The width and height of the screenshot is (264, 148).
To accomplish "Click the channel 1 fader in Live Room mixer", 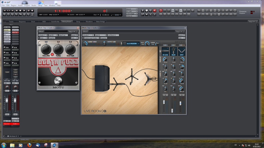I will (x=164, y=102).
